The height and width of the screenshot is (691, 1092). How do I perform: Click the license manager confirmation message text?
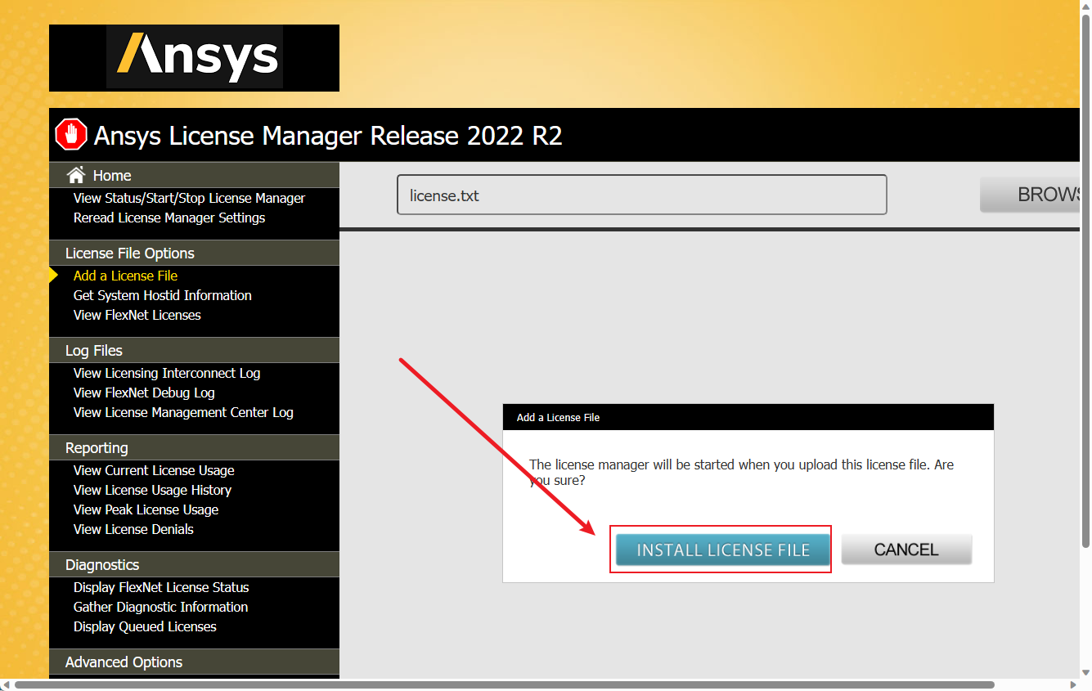(x=741, y=472)
